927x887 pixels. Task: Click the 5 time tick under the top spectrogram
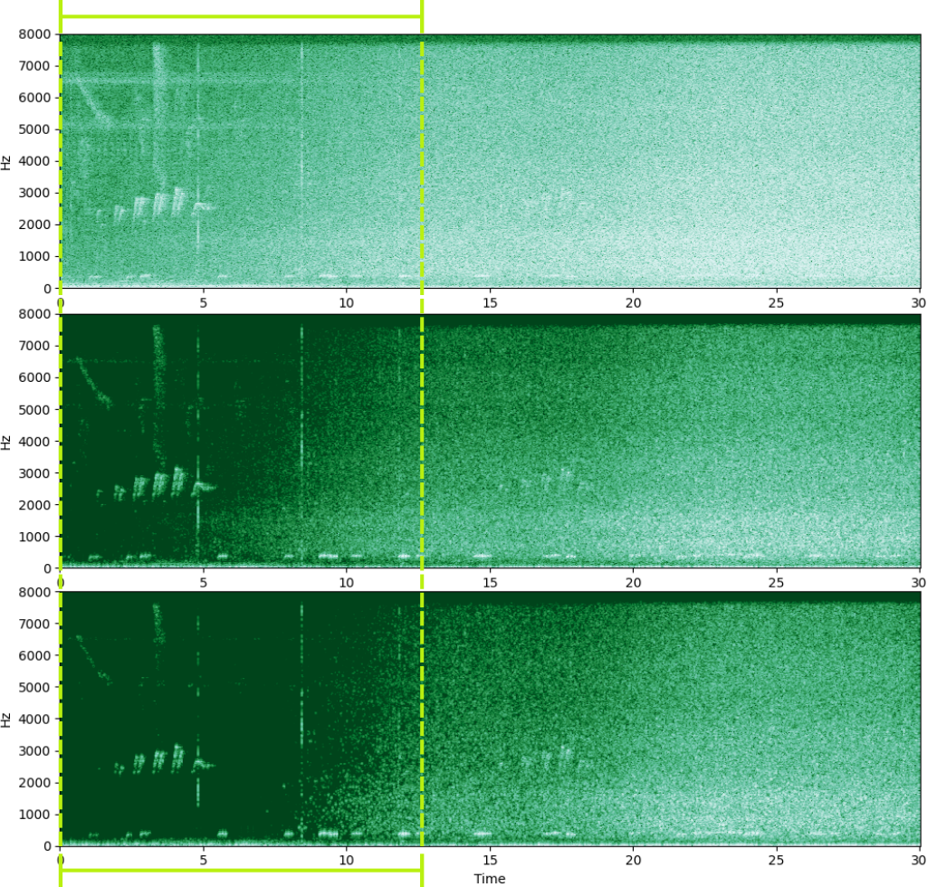(x=204, y=303)
